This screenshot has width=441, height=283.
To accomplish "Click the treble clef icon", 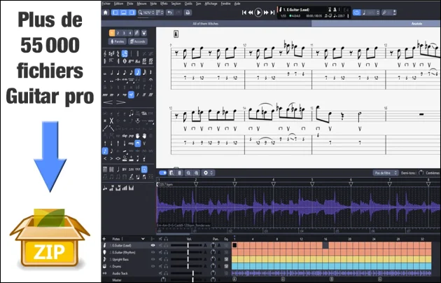I will pyautogui.click(x=105, y=53).
